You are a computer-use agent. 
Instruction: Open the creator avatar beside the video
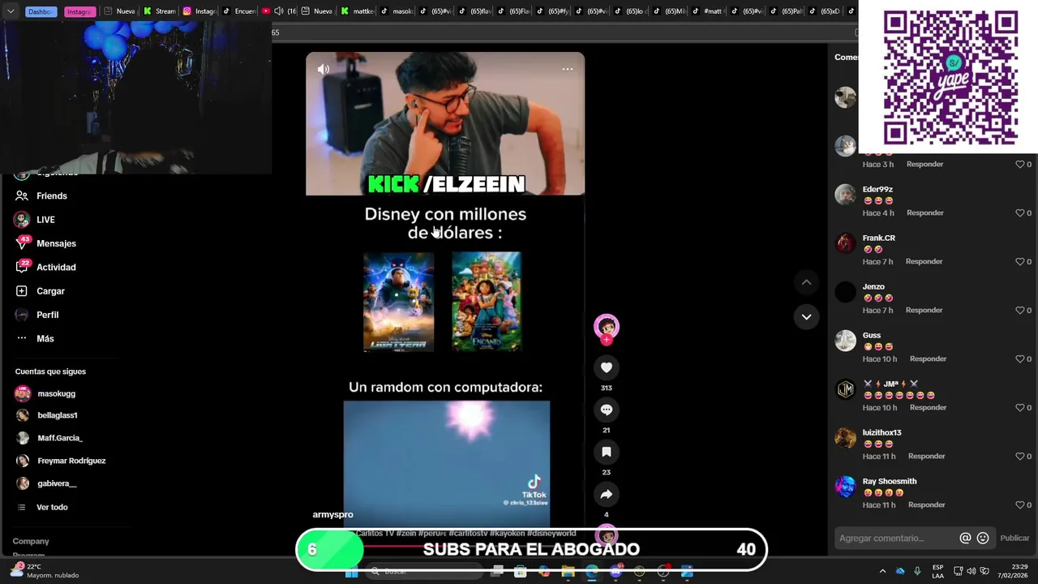(607, 327)
